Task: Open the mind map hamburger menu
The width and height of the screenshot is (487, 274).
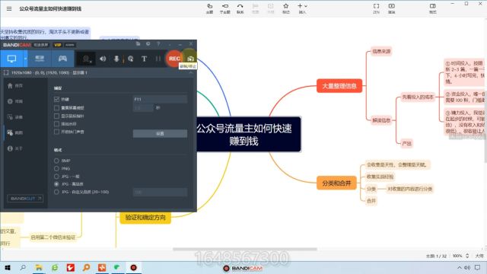Action: [9, 8]
